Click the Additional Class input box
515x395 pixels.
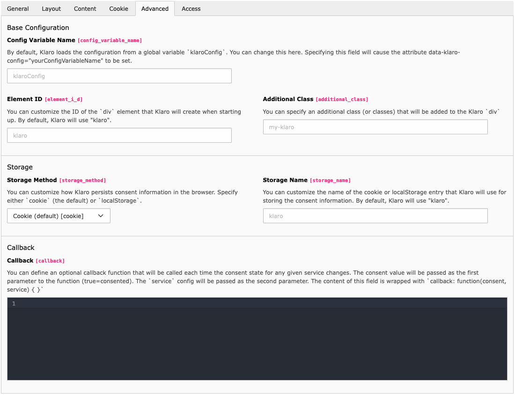pos(375,127)
